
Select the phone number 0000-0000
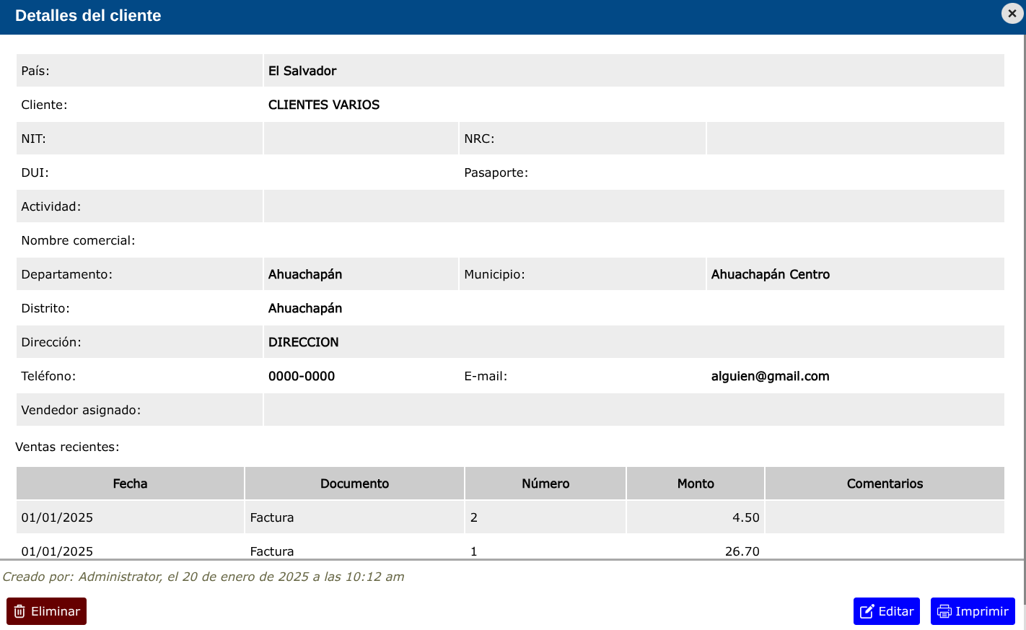coord(302,376)
